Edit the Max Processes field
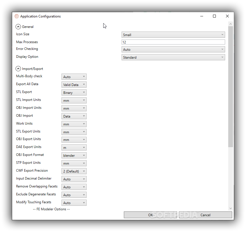The height and width of the screenshot is (232, 246). click(x=173, y=42)
